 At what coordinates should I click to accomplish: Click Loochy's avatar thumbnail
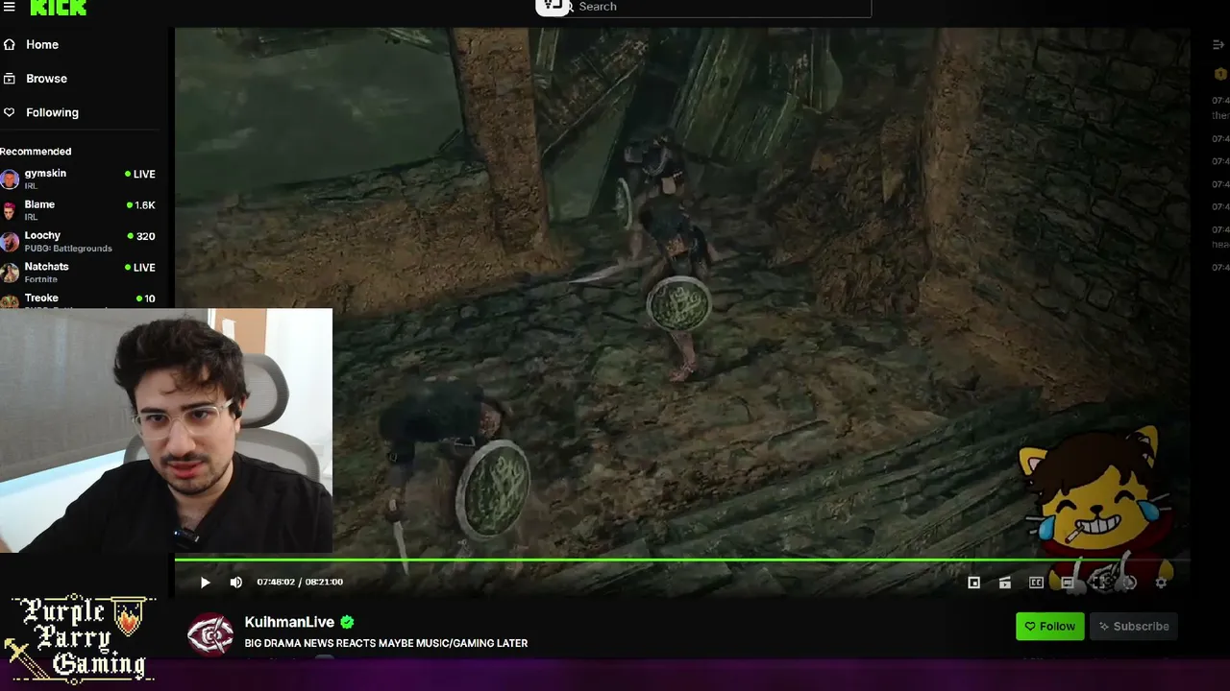10,241
